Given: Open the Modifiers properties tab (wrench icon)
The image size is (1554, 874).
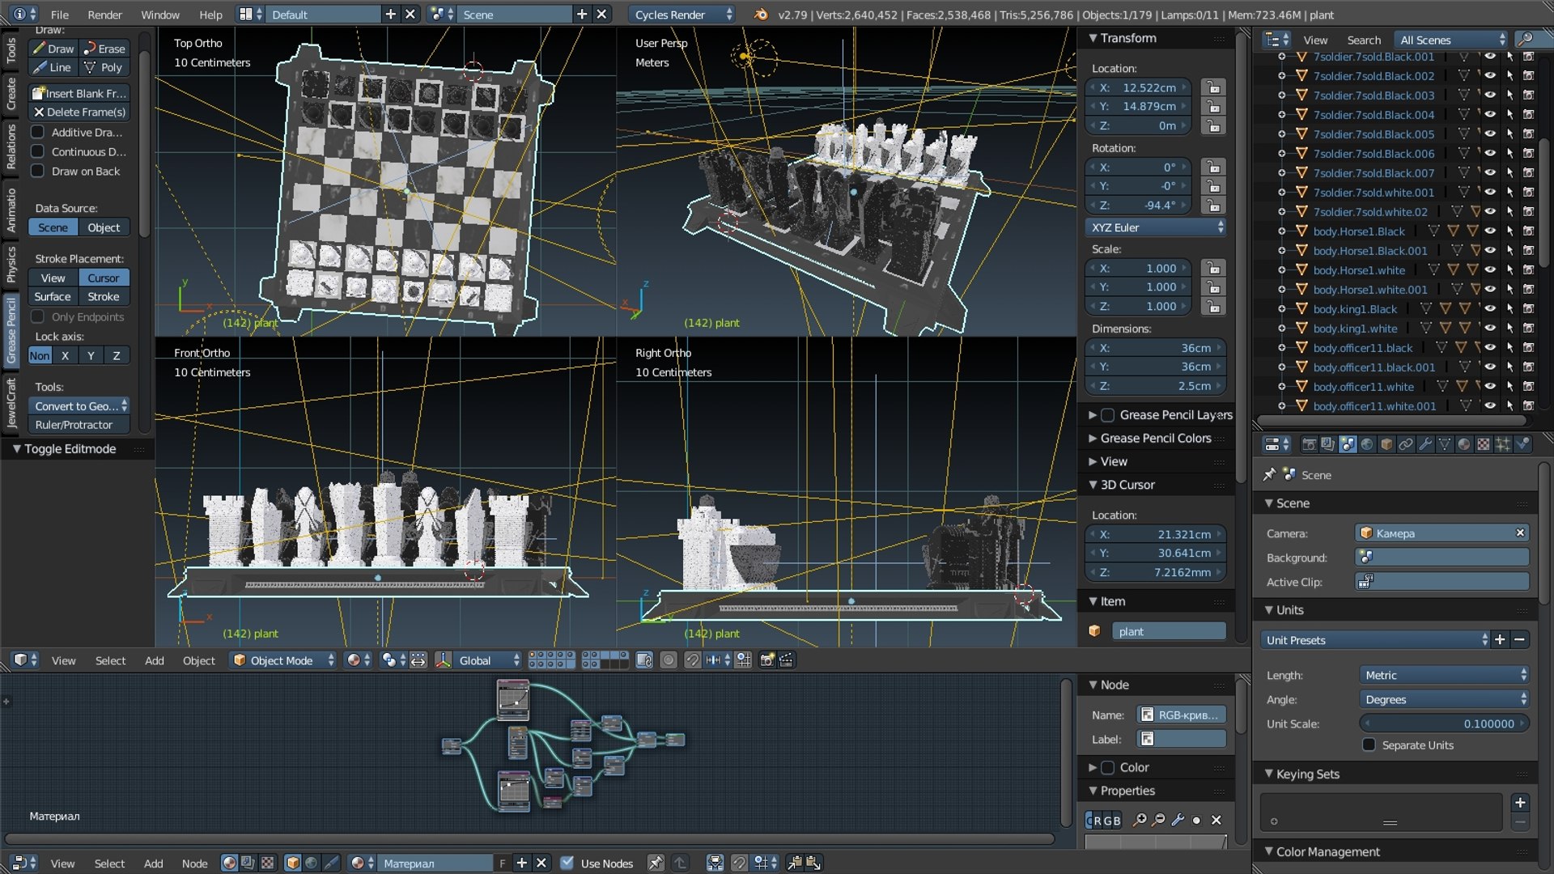Looking at the screenshot, I should 1425,444.
